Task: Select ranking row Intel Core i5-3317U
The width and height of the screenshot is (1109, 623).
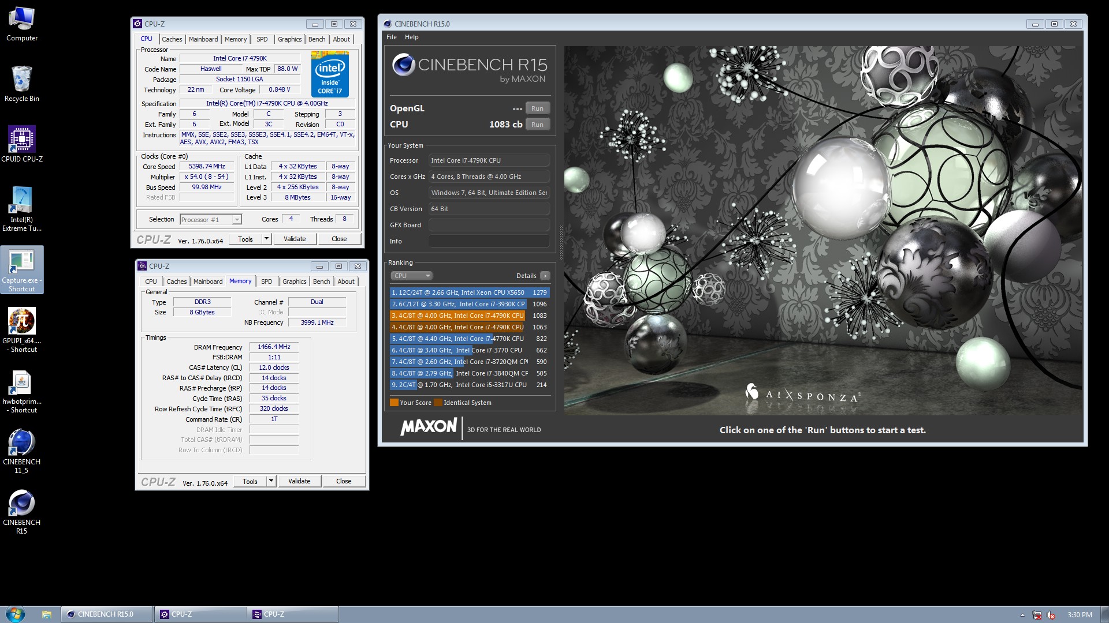Action: pos(469,385)
